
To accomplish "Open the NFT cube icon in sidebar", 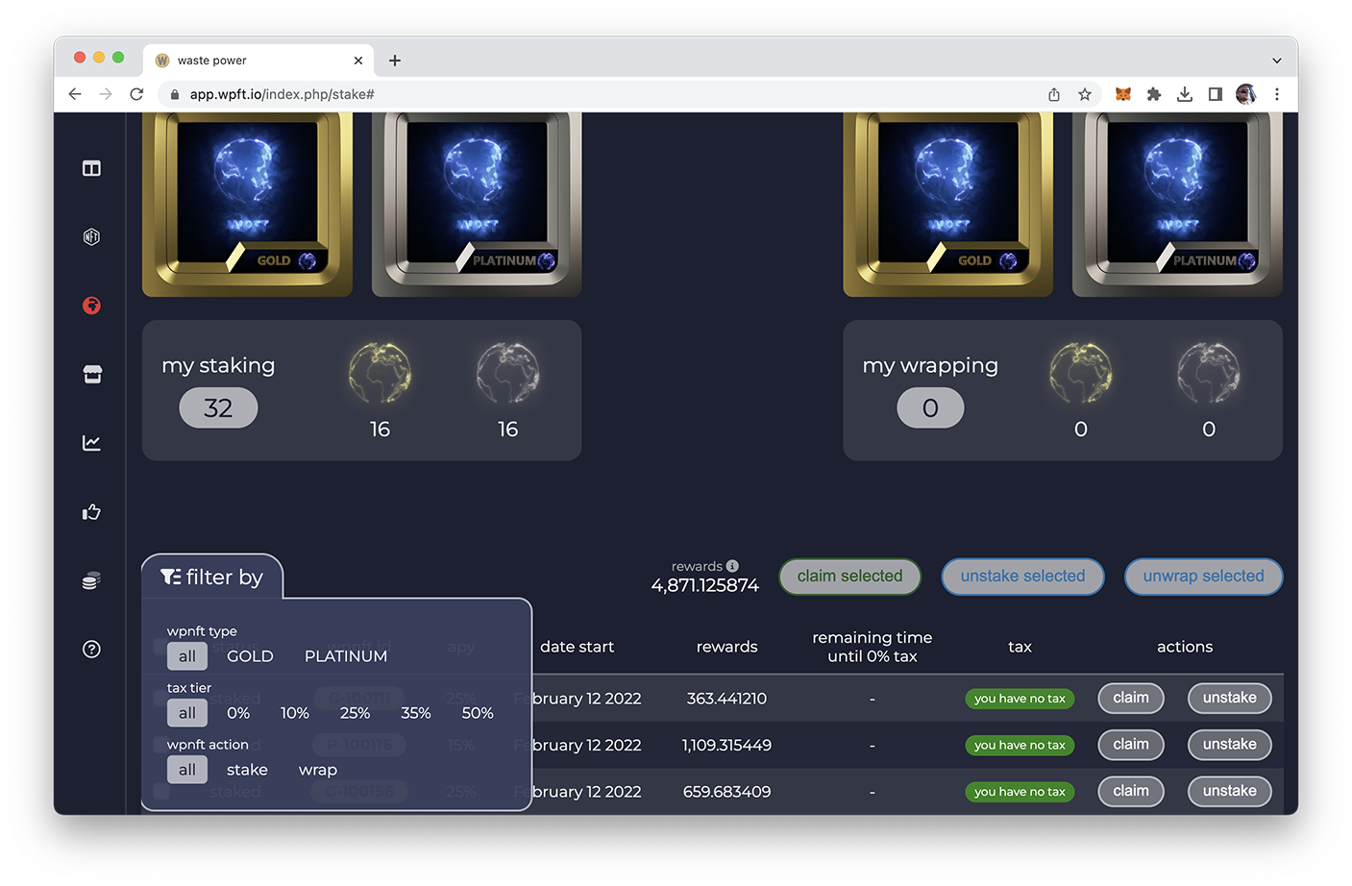I will 91,237.
